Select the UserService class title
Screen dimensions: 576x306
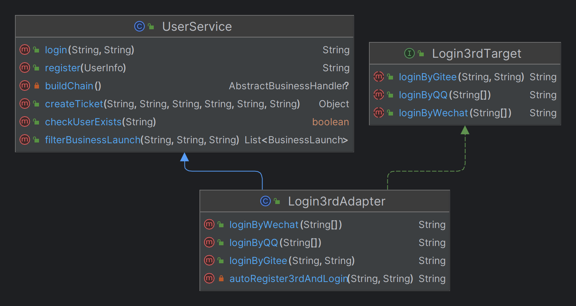(197, 27)
